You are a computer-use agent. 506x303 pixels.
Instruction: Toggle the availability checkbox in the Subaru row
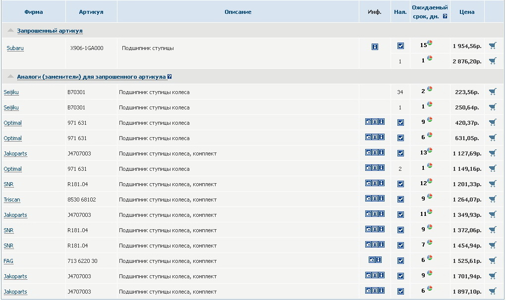pyautogui.click(x=400, y=46)
